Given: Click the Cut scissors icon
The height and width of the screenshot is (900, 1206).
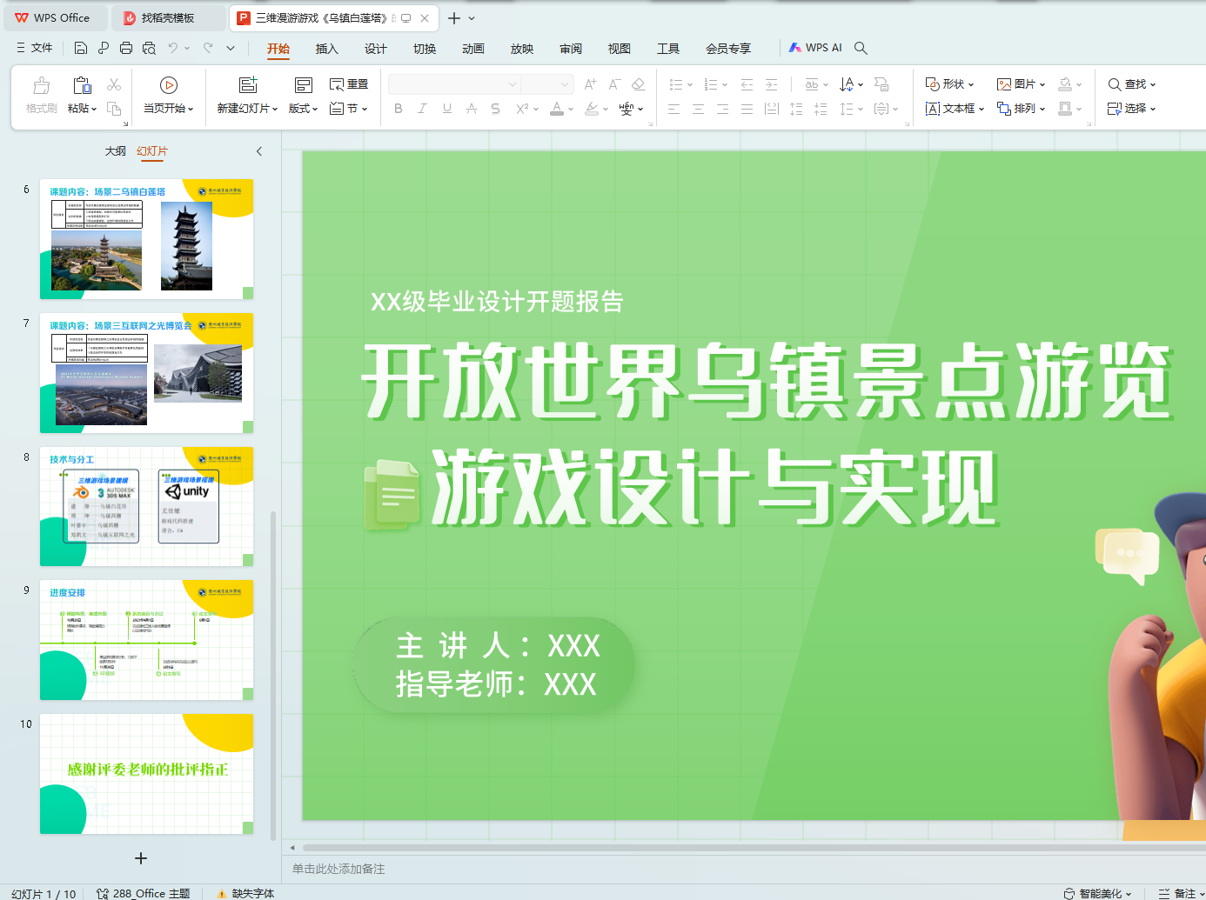Looking at the screenshot, I should click(114, 84).
